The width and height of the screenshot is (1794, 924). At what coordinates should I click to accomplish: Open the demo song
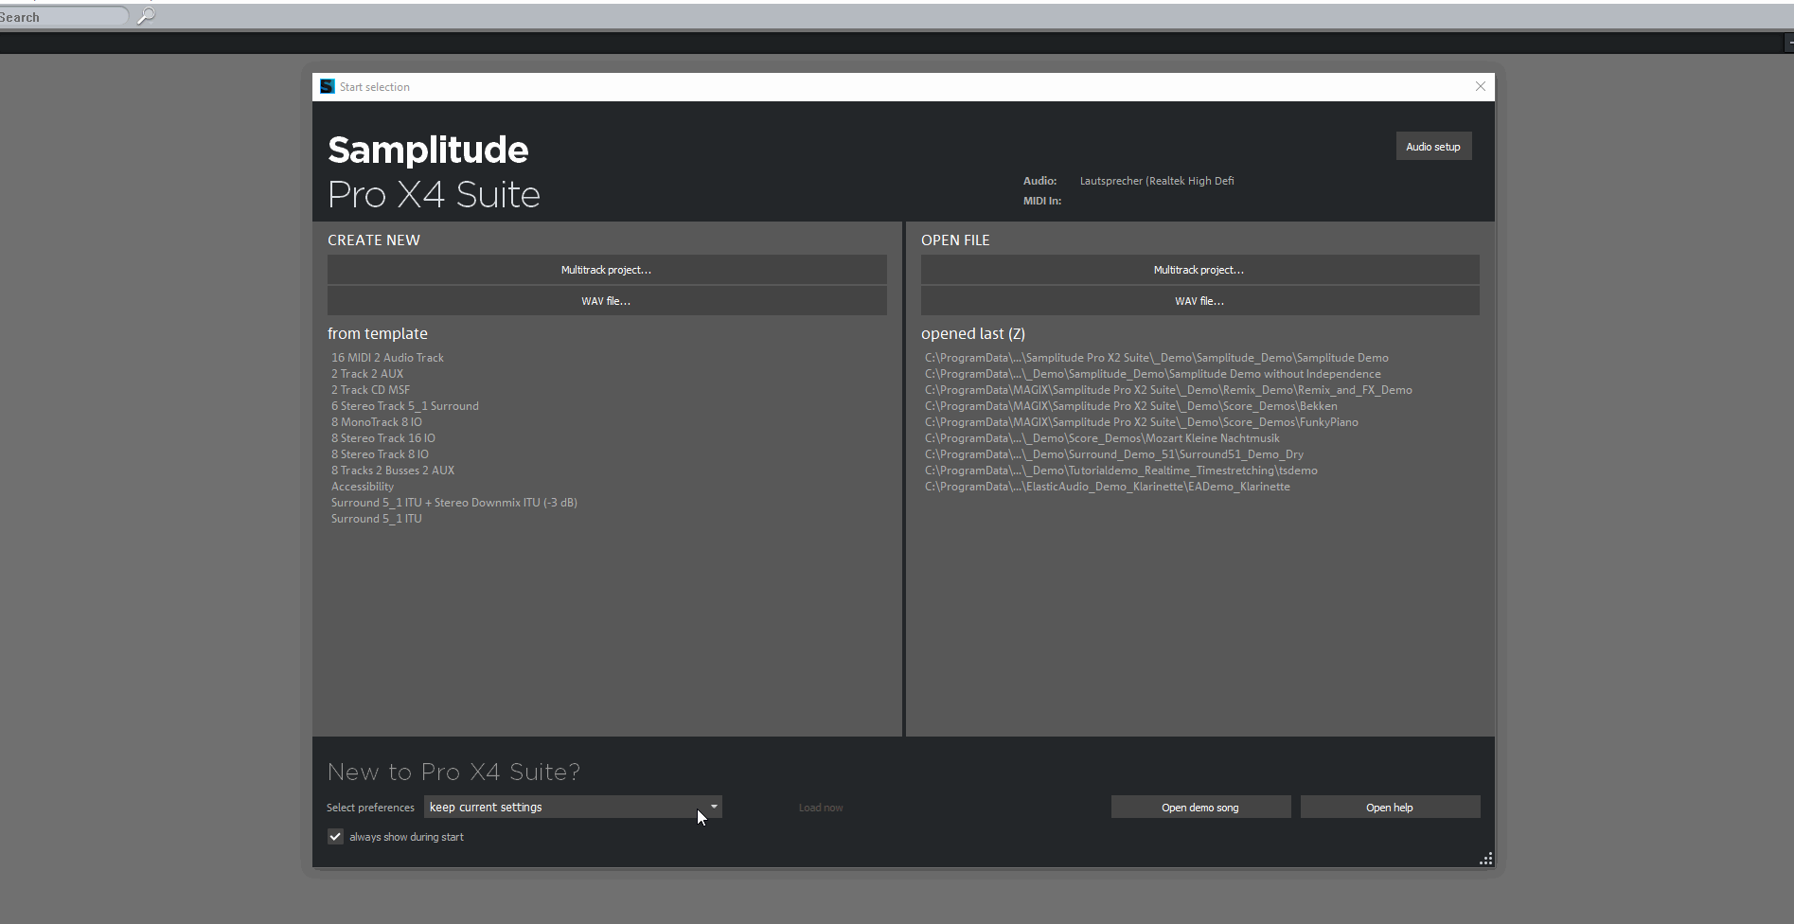(x=1200, y=808)
